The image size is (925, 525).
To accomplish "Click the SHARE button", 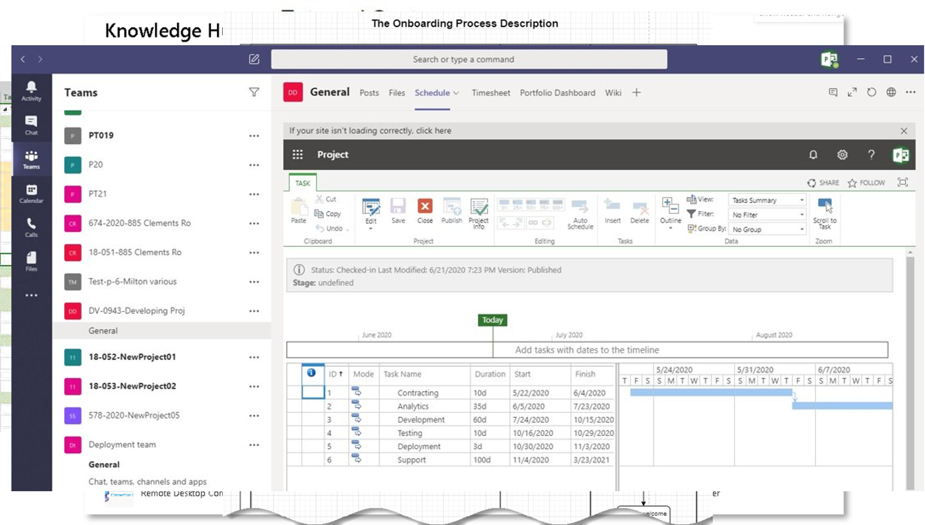I will click(823, 183).
